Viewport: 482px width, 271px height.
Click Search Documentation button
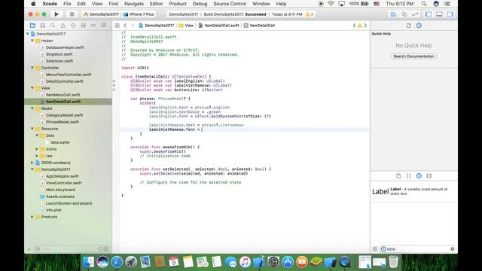[413, 56]
